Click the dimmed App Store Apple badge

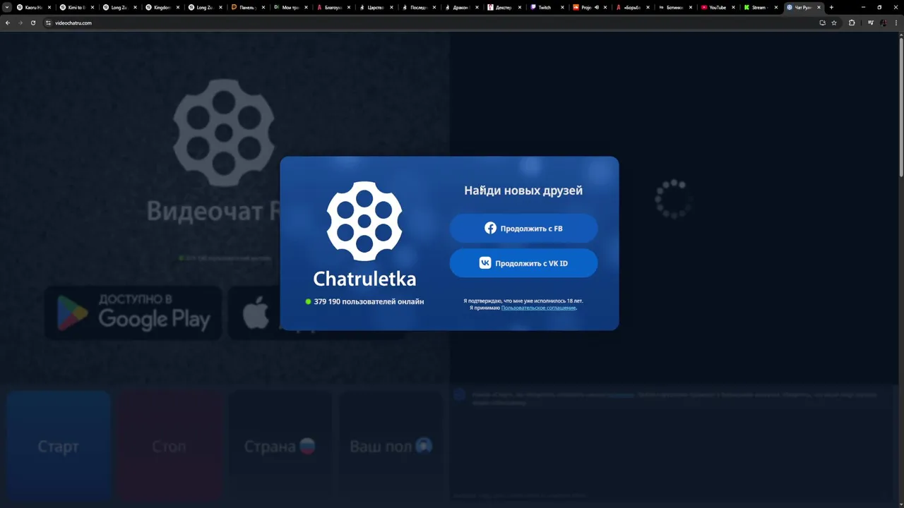[254, 313]
